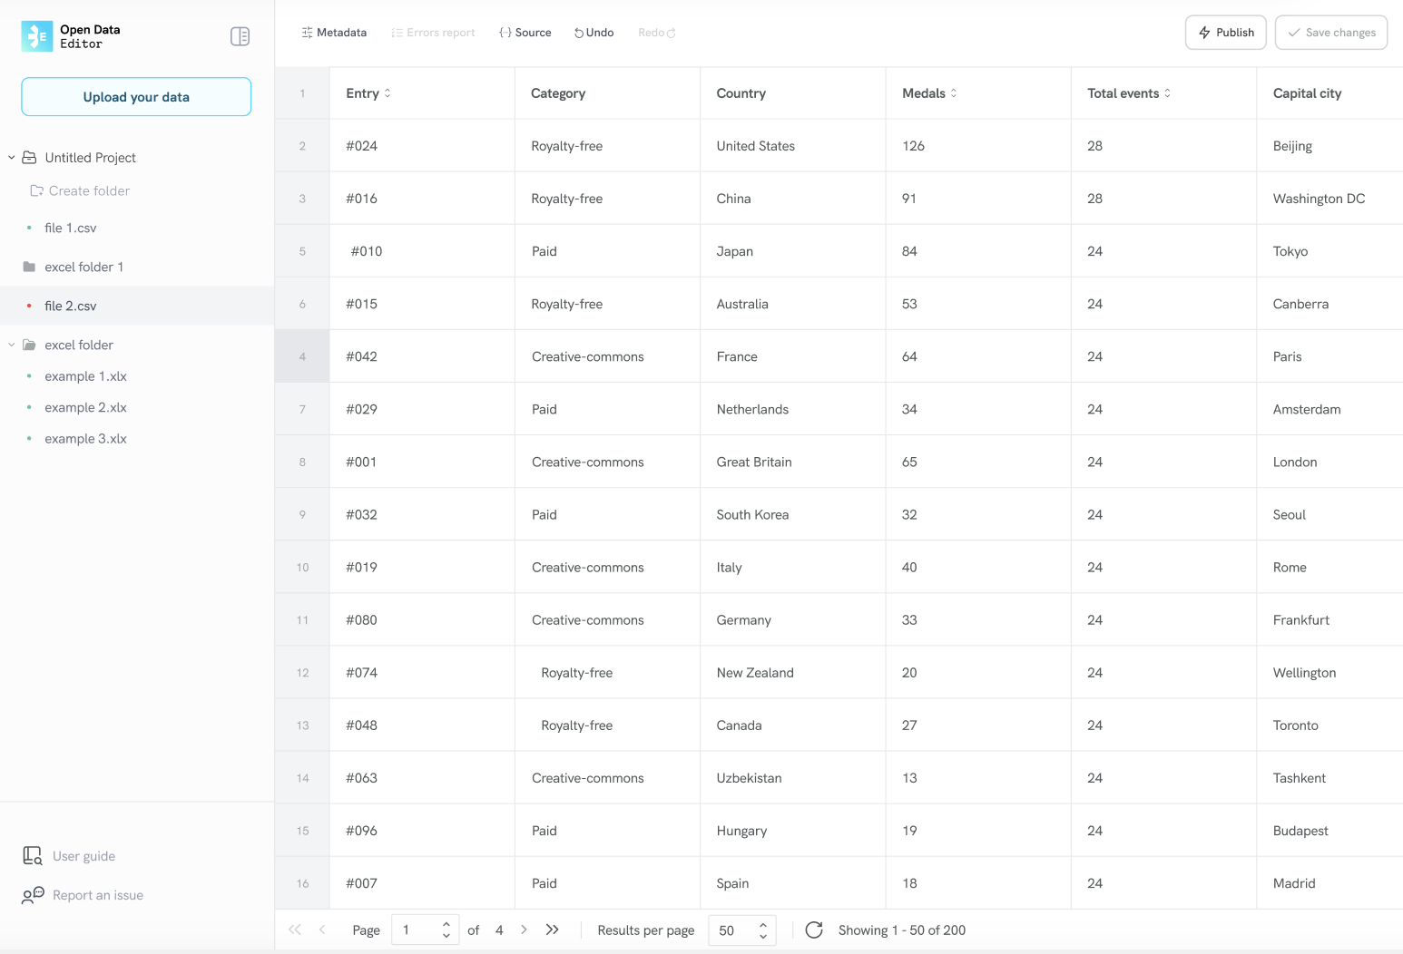Publish the current dataset
Viewport: 1403px width, 954px height.
click(x=1225, y=32)
